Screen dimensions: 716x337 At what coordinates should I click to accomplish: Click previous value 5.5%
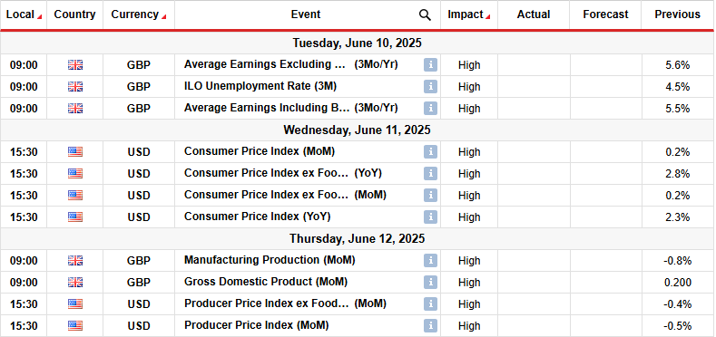678,109
